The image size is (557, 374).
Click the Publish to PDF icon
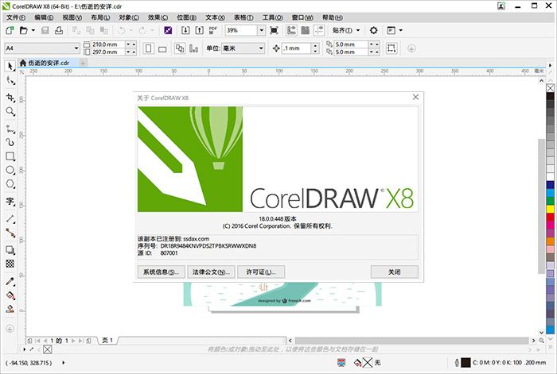(212, 30)
